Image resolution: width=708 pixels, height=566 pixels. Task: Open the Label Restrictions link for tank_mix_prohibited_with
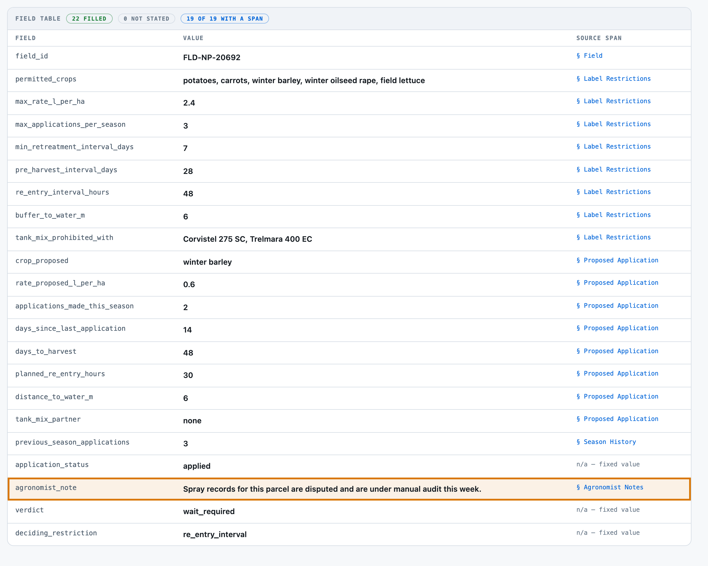tap(613, 237)
